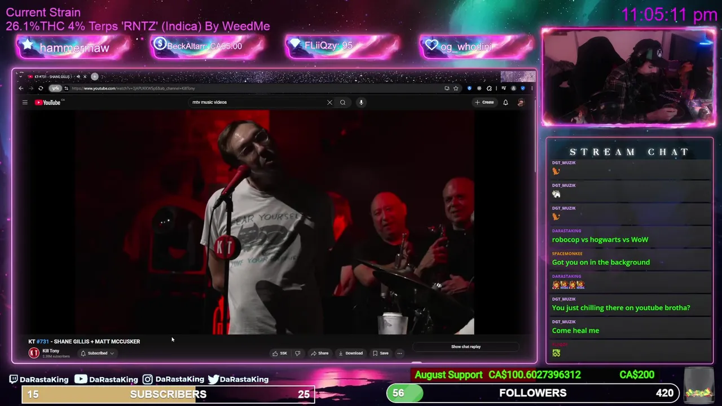Screen dimensions: 722x406
Task: Open YouTube account avatar menu
Action: coord(521,102)
